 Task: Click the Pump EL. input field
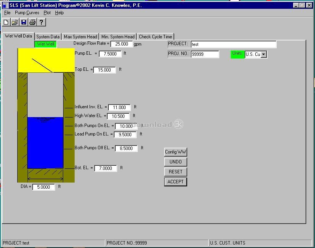110,54
